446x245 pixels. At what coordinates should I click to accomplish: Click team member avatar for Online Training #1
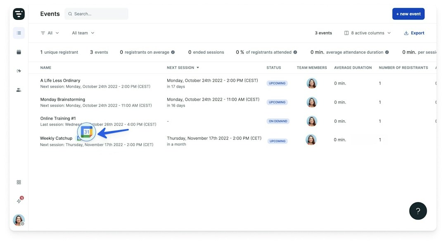pyautogui.click(x=312, y=121)
